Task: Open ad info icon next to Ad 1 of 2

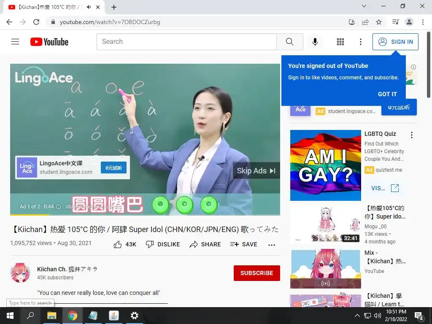Action: 58,207
